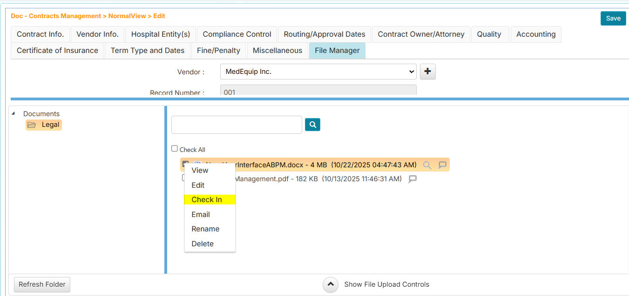Click the plus icon to add a new vendor
The image size is (629, 296).
click(427, 72)
